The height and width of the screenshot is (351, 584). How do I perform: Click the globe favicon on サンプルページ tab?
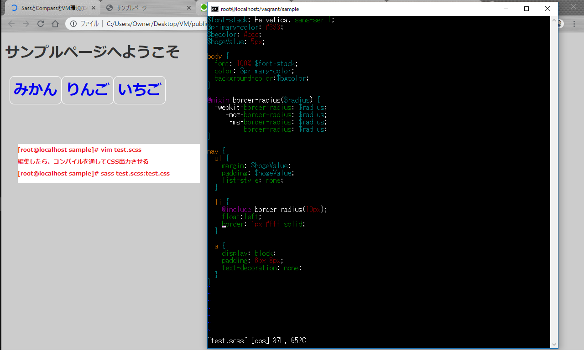tap(109, 8)
